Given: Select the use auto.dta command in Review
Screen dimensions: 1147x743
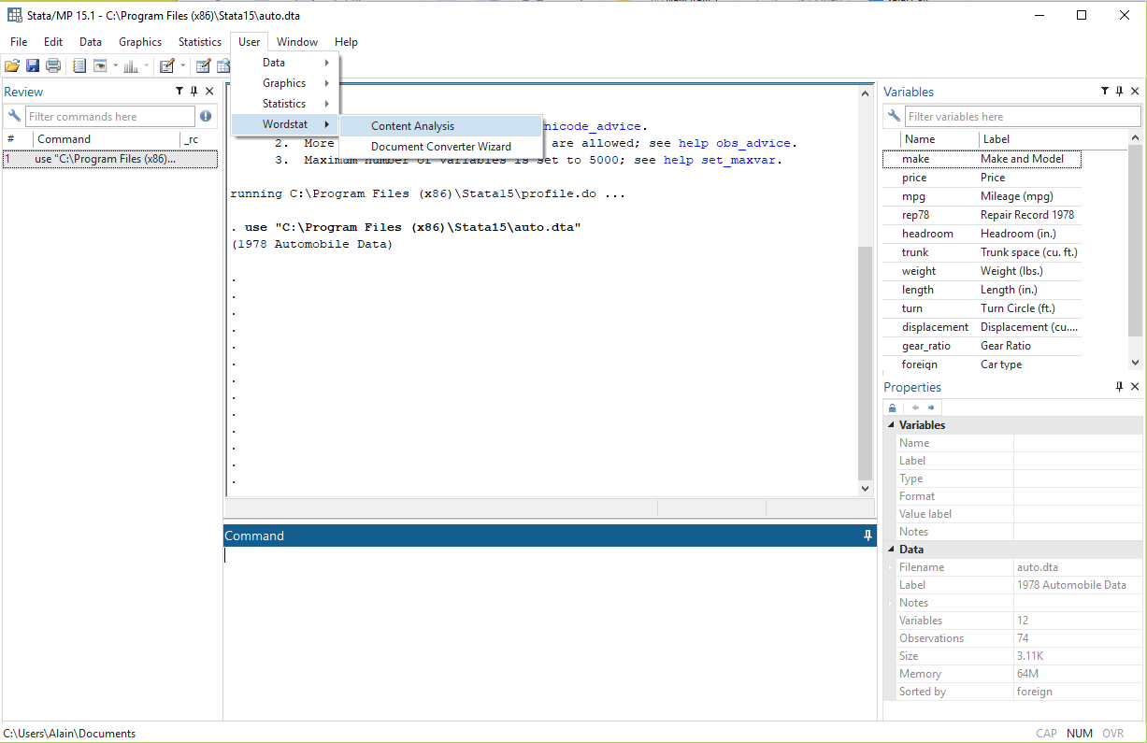Looking at the screenshot, I should pyautogui.click(x=110, y=159).
